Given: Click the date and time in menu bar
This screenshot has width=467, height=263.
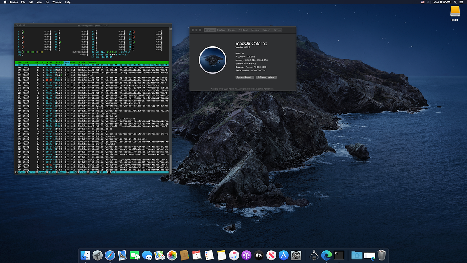Looking at the screenshot, I should point(442,2).
